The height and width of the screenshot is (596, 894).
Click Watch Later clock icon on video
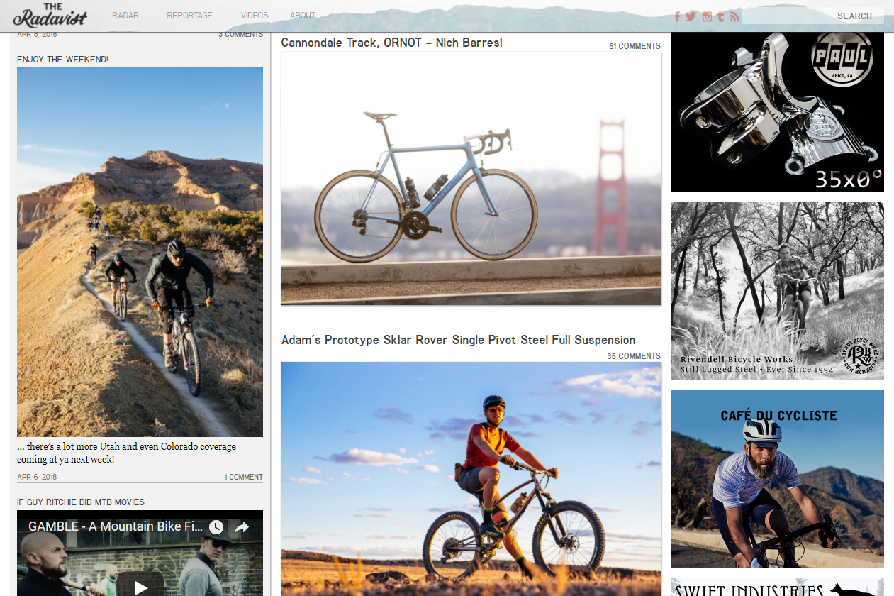[x=216, y=527]
